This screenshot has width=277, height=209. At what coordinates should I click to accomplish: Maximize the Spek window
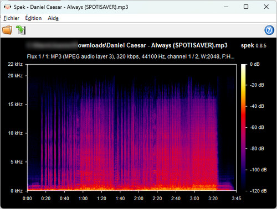coord(246,7)
